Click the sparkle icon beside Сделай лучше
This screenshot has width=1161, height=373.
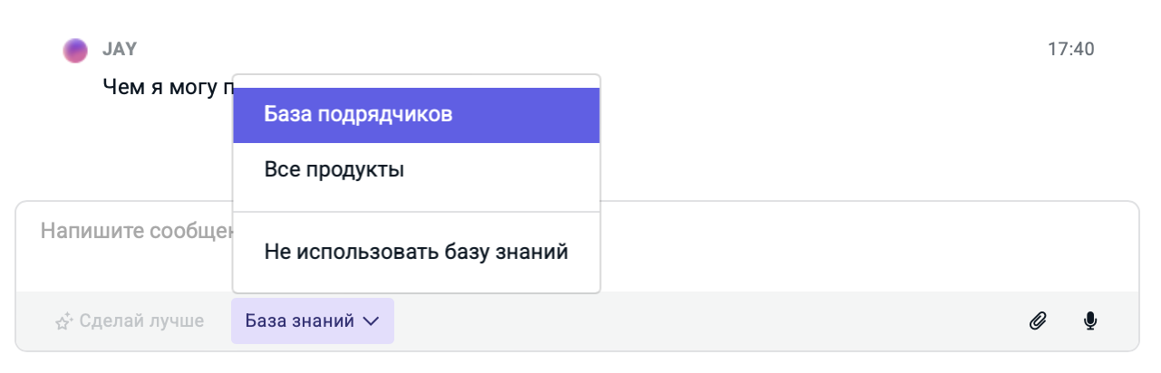(63, 321)
